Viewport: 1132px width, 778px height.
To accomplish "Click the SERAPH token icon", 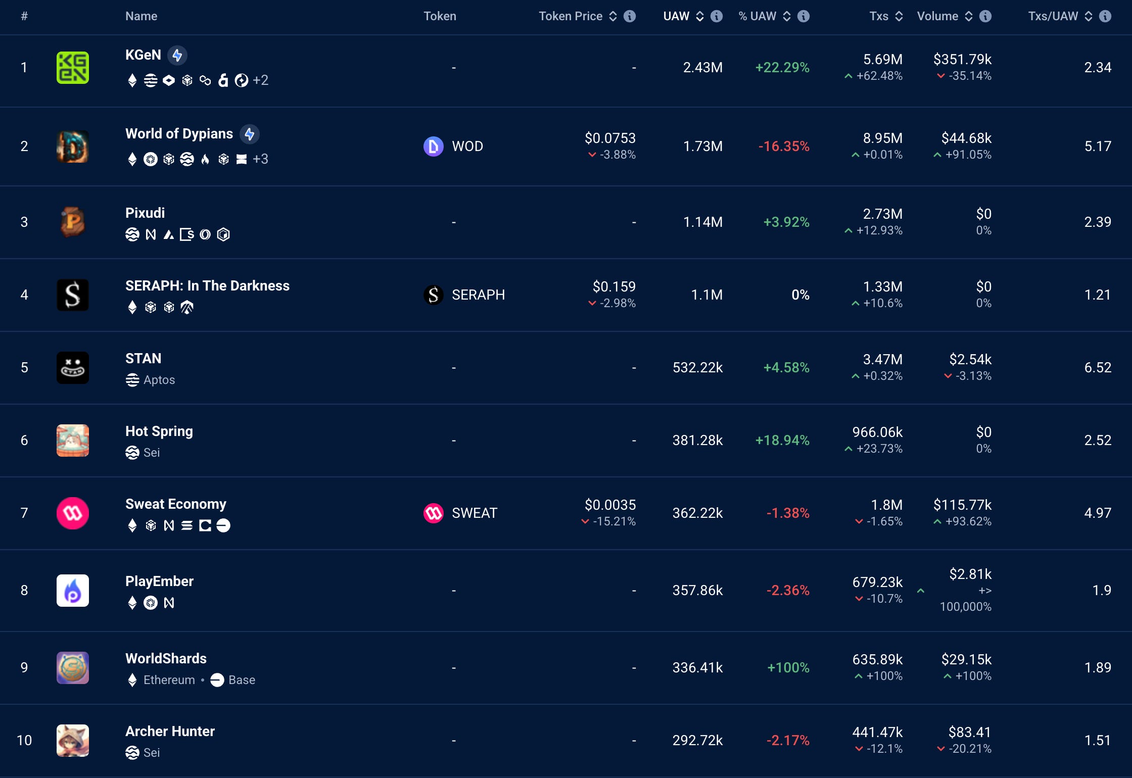I will (433, 295).
